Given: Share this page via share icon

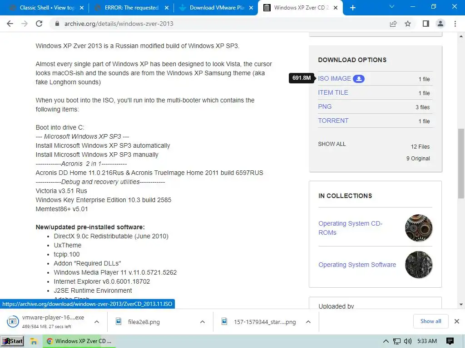Looking at the screenshot, I should pyautogui.click(x=393, y=24).
